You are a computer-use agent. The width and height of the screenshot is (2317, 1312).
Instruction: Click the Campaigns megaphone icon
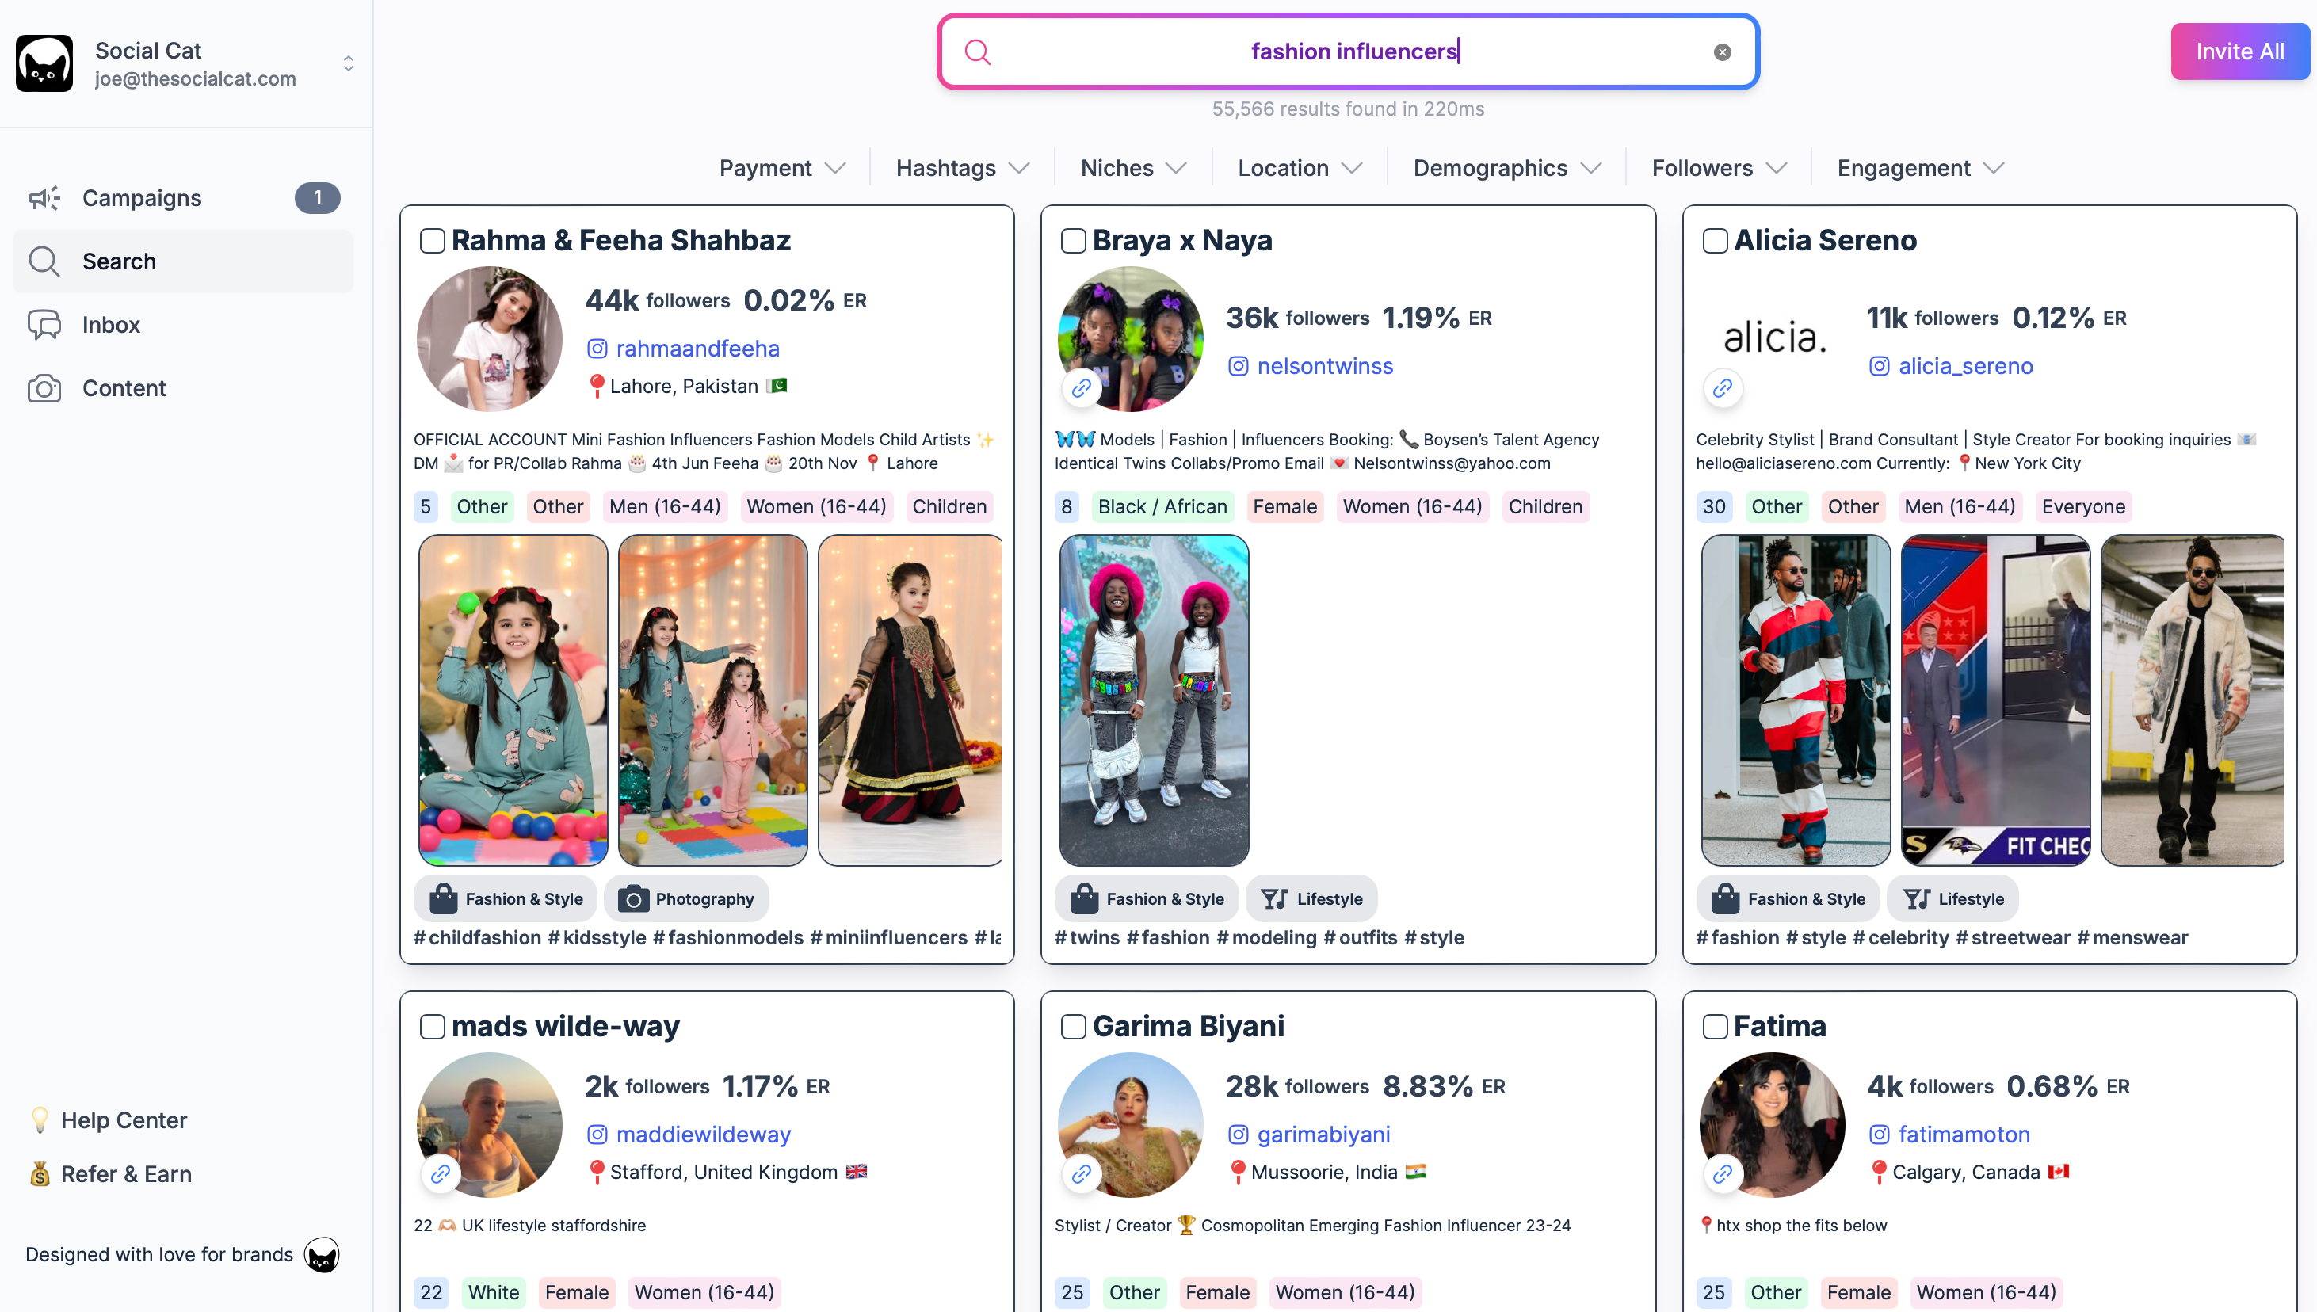[x=44, y=198]
